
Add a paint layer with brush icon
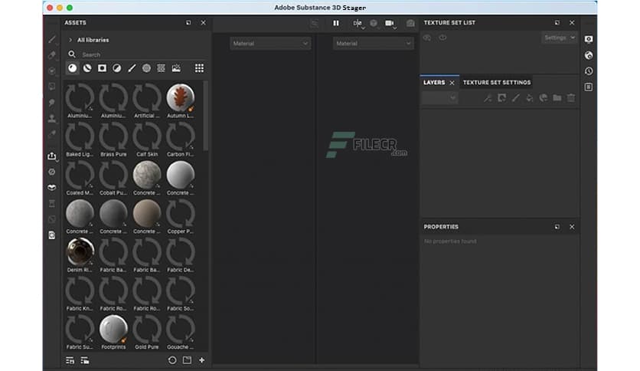point(515,97)
